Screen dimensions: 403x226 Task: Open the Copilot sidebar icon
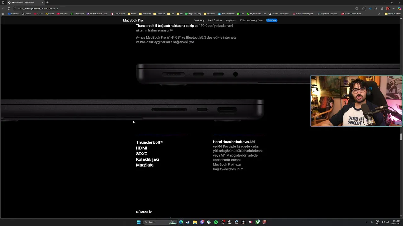399,8
